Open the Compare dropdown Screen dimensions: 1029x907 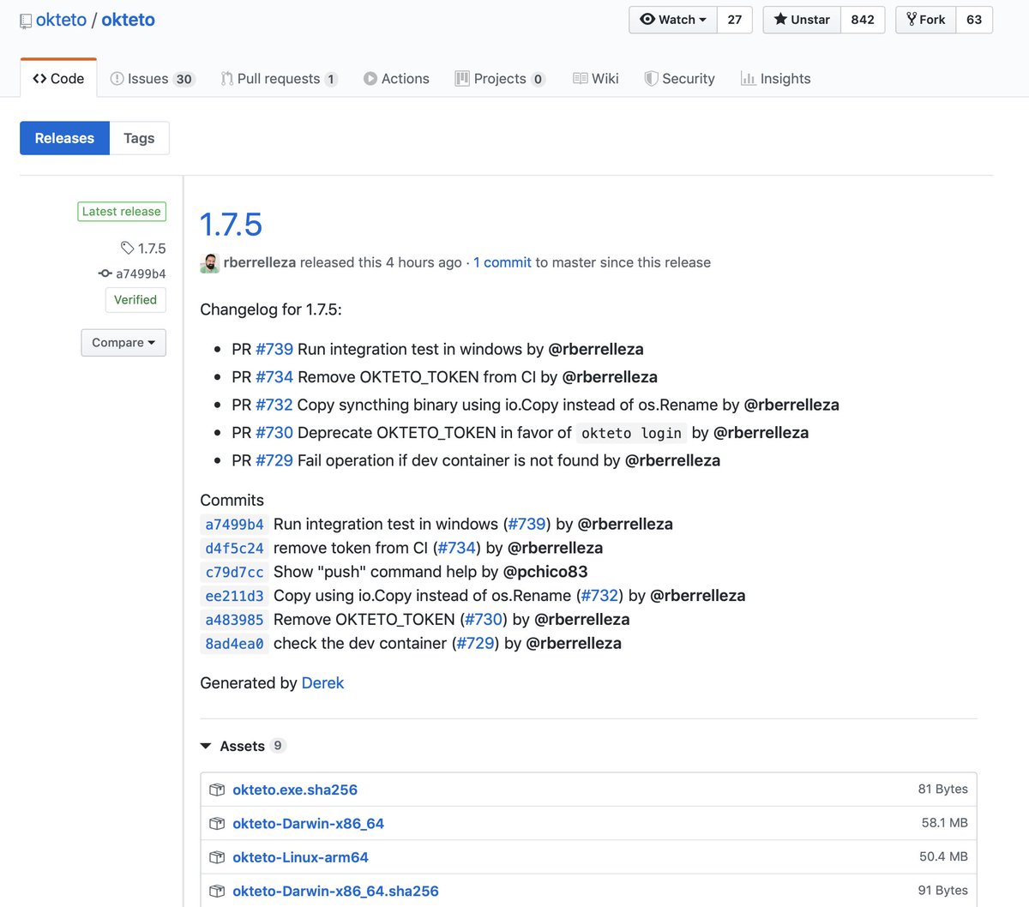click(x=123, y=343)
